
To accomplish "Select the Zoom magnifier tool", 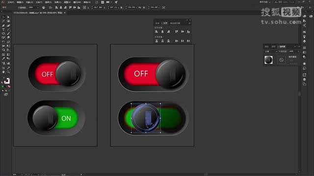I will tap(8, 72).
